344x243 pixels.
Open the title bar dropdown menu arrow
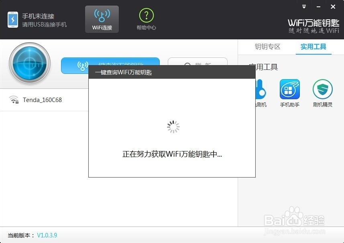click(304, 6)
